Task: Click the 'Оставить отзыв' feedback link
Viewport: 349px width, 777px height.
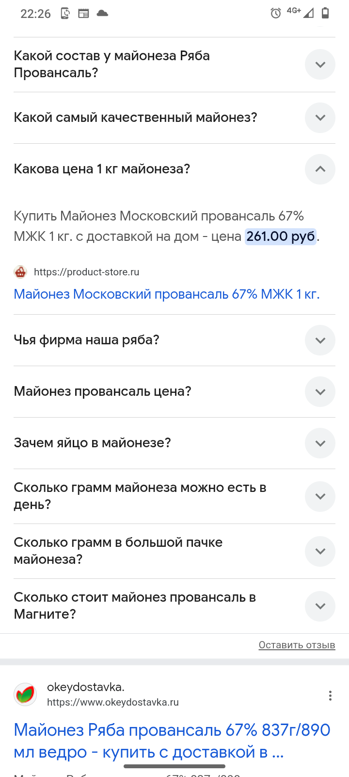Action: tap(297, 645)
